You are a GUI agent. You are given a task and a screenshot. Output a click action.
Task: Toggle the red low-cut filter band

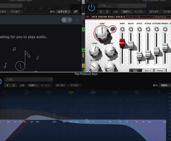coord(5,92)
